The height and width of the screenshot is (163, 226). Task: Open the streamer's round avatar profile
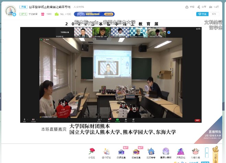tap(10, 11)
